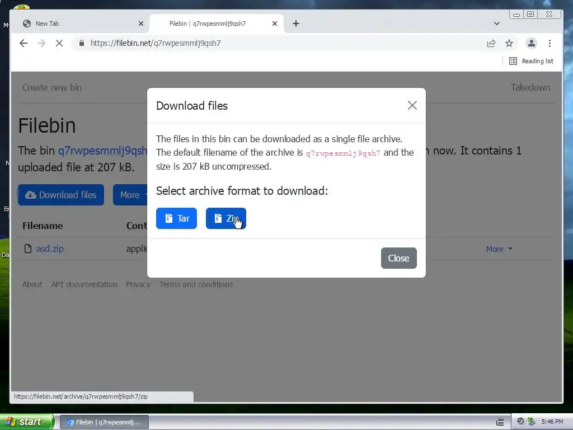The height and width of the screenshot is (430, 573).
Task: Expand the blue More dropdown button
Action: (130, 195)
